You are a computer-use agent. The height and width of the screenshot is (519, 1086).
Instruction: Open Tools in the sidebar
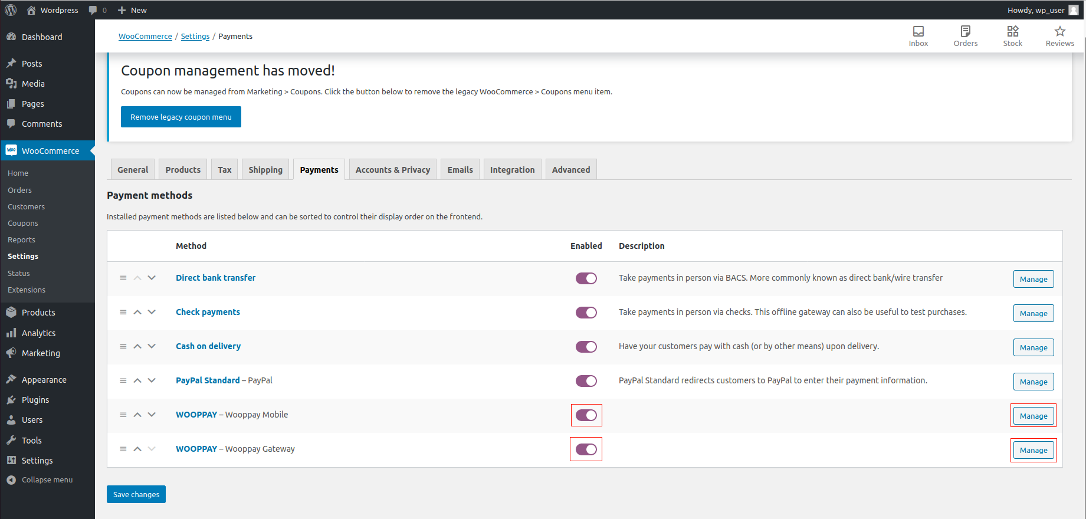47,440
